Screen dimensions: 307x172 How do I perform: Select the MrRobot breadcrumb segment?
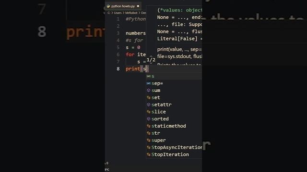pyautogui.click(x=131, y=13)
